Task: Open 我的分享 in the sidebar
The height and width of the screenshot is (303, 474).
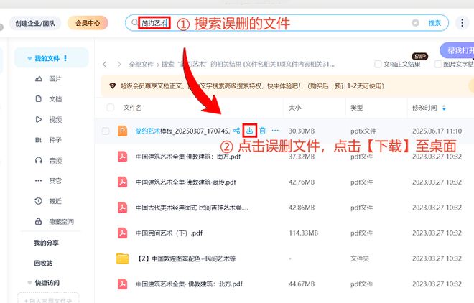Action: coord(46,243)
